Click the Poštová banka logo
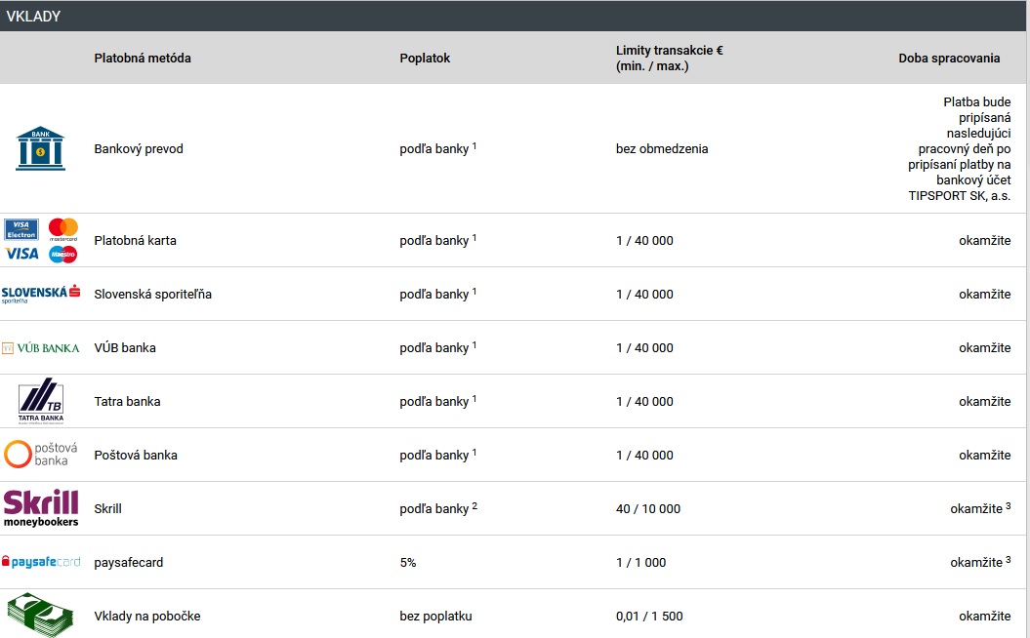Screen dimensions: 1030x638 point(41,455)
